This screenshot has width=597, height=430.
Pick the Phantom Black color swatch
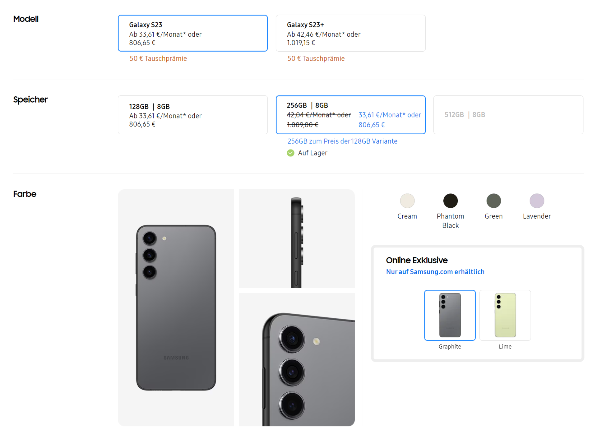click(x=450, y=201)
